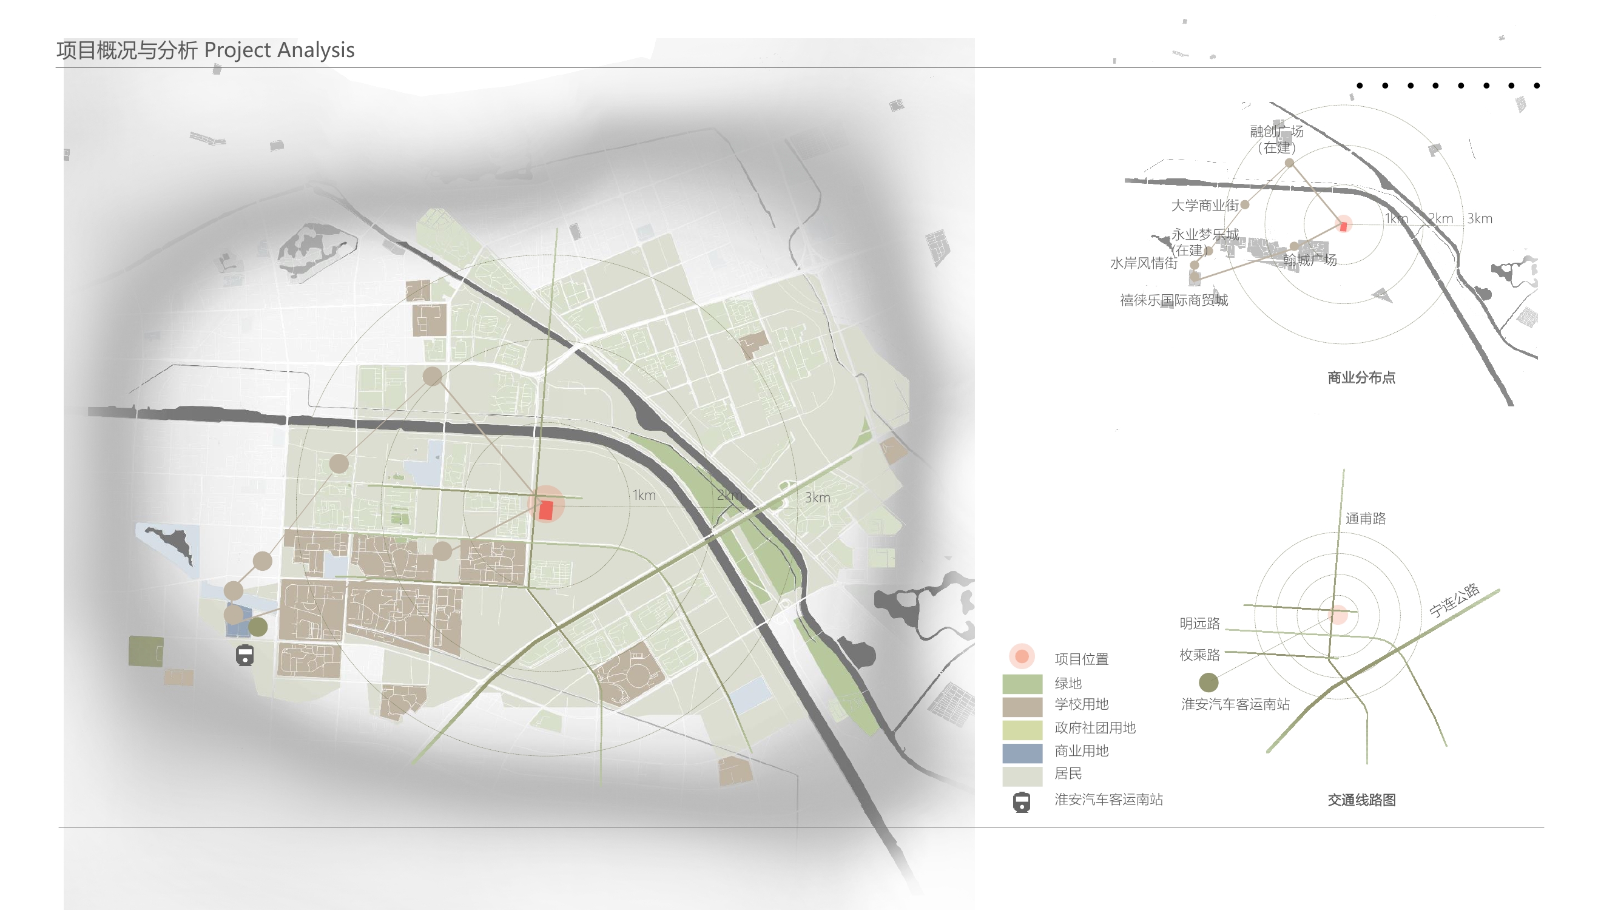The image size is (1618, 910).
Task: Click the 永业梦乐城 label
Action: [x=1205, y=234]
